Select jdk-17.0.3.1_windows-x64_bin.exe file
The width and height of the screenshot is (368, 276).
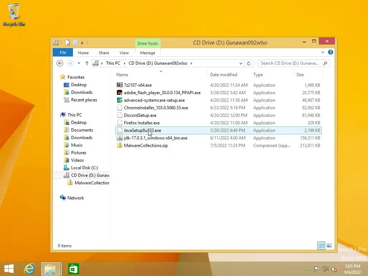(x=218, y=138)
